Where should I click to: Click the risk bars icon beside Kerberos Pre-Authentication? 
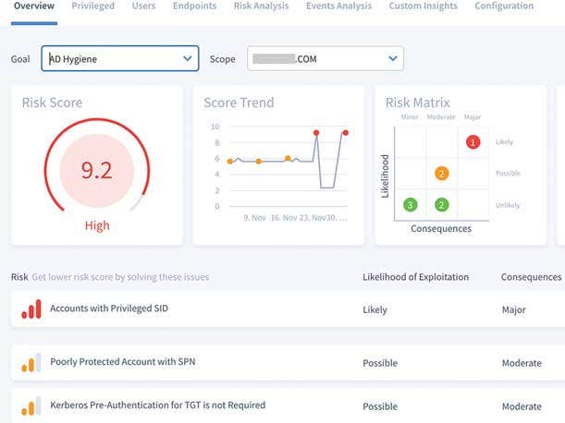pos(31,405)
